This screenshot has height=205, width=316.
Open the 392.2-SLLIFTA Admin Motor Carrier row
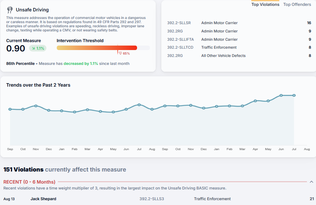point(239,39)
